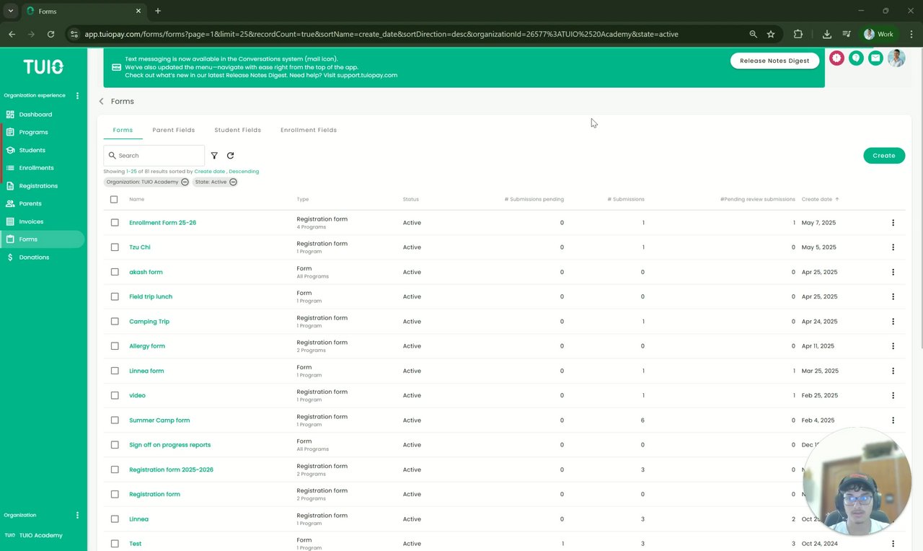Open three-dot menu for Enrollment Form 25-26

point(893,223)
